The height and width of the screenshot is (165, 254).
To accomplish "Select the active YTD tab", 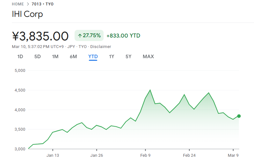I will 93,57.
